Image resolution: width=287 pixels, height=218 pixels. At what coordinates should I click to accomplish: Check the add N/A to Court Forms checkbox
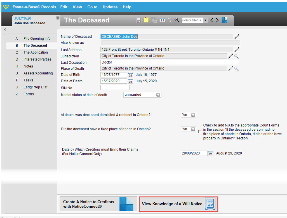(200, 132)
